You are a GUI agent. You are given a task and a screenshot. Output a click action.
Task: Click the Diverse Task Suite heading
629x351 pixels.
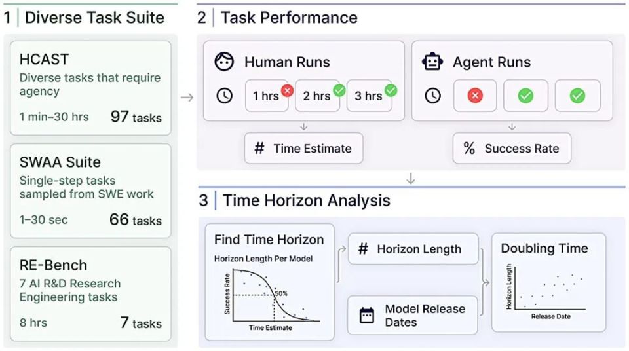94,18
